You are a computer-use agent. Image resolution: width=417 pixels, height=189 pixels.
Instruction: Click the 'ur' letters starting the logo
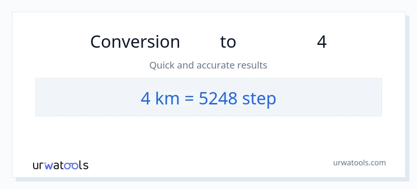[38, 165]
